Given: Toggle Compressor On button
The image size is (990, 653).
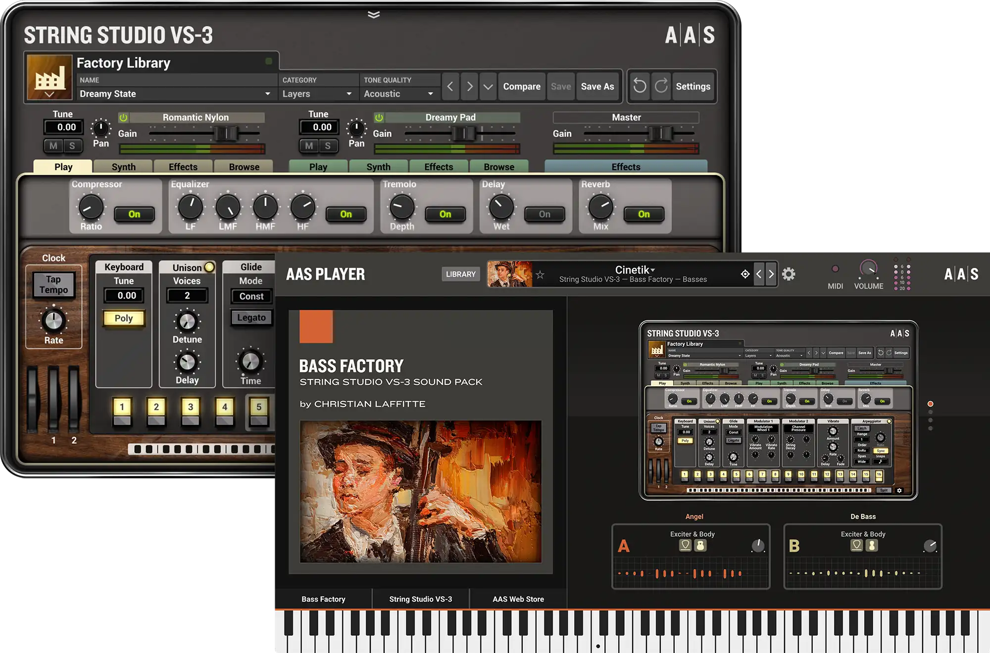Looking at the screenshot, I should tap(134, 214).
